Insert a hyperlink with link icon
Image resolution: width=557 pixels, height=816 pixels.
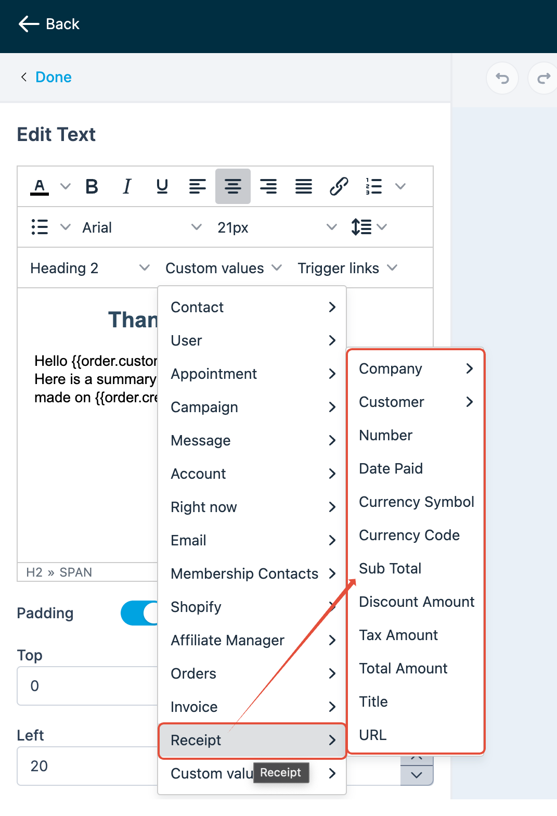click(339, 186)
